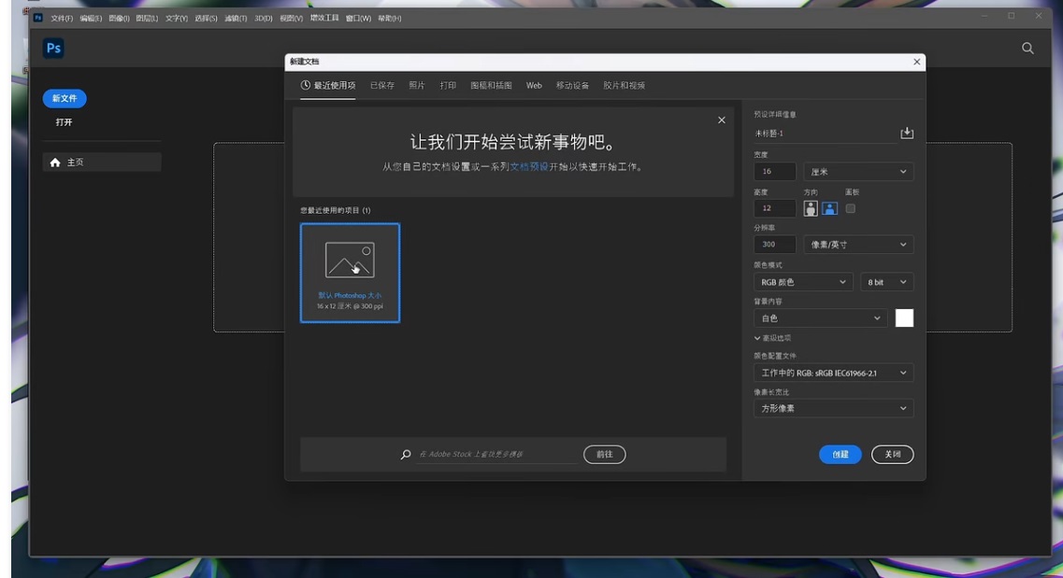Image resolution: width=1063 pixels, height=578 pixels.
Task: Switch to the 已保存 tab
Action: [x=382, y=85]
